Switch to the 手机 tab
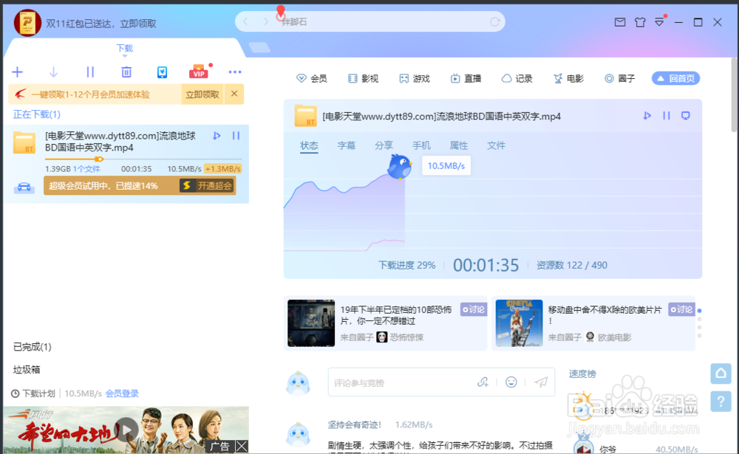 coord(421,145)
